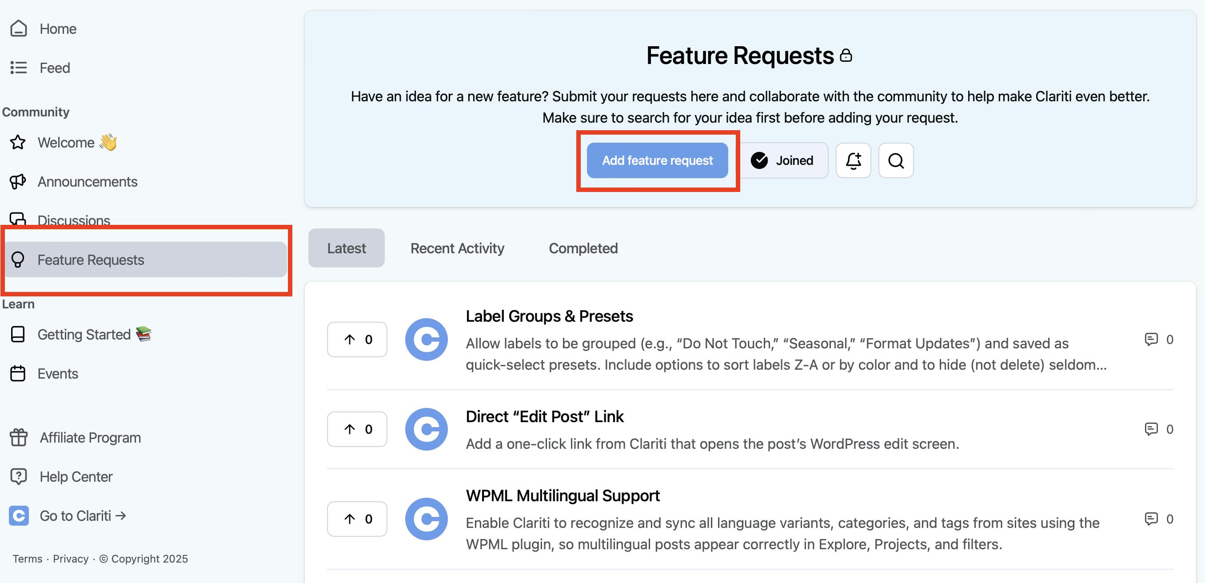1205x583 pixels.
Task: Select the Home icon in sidebar
Action: [19, 28]
